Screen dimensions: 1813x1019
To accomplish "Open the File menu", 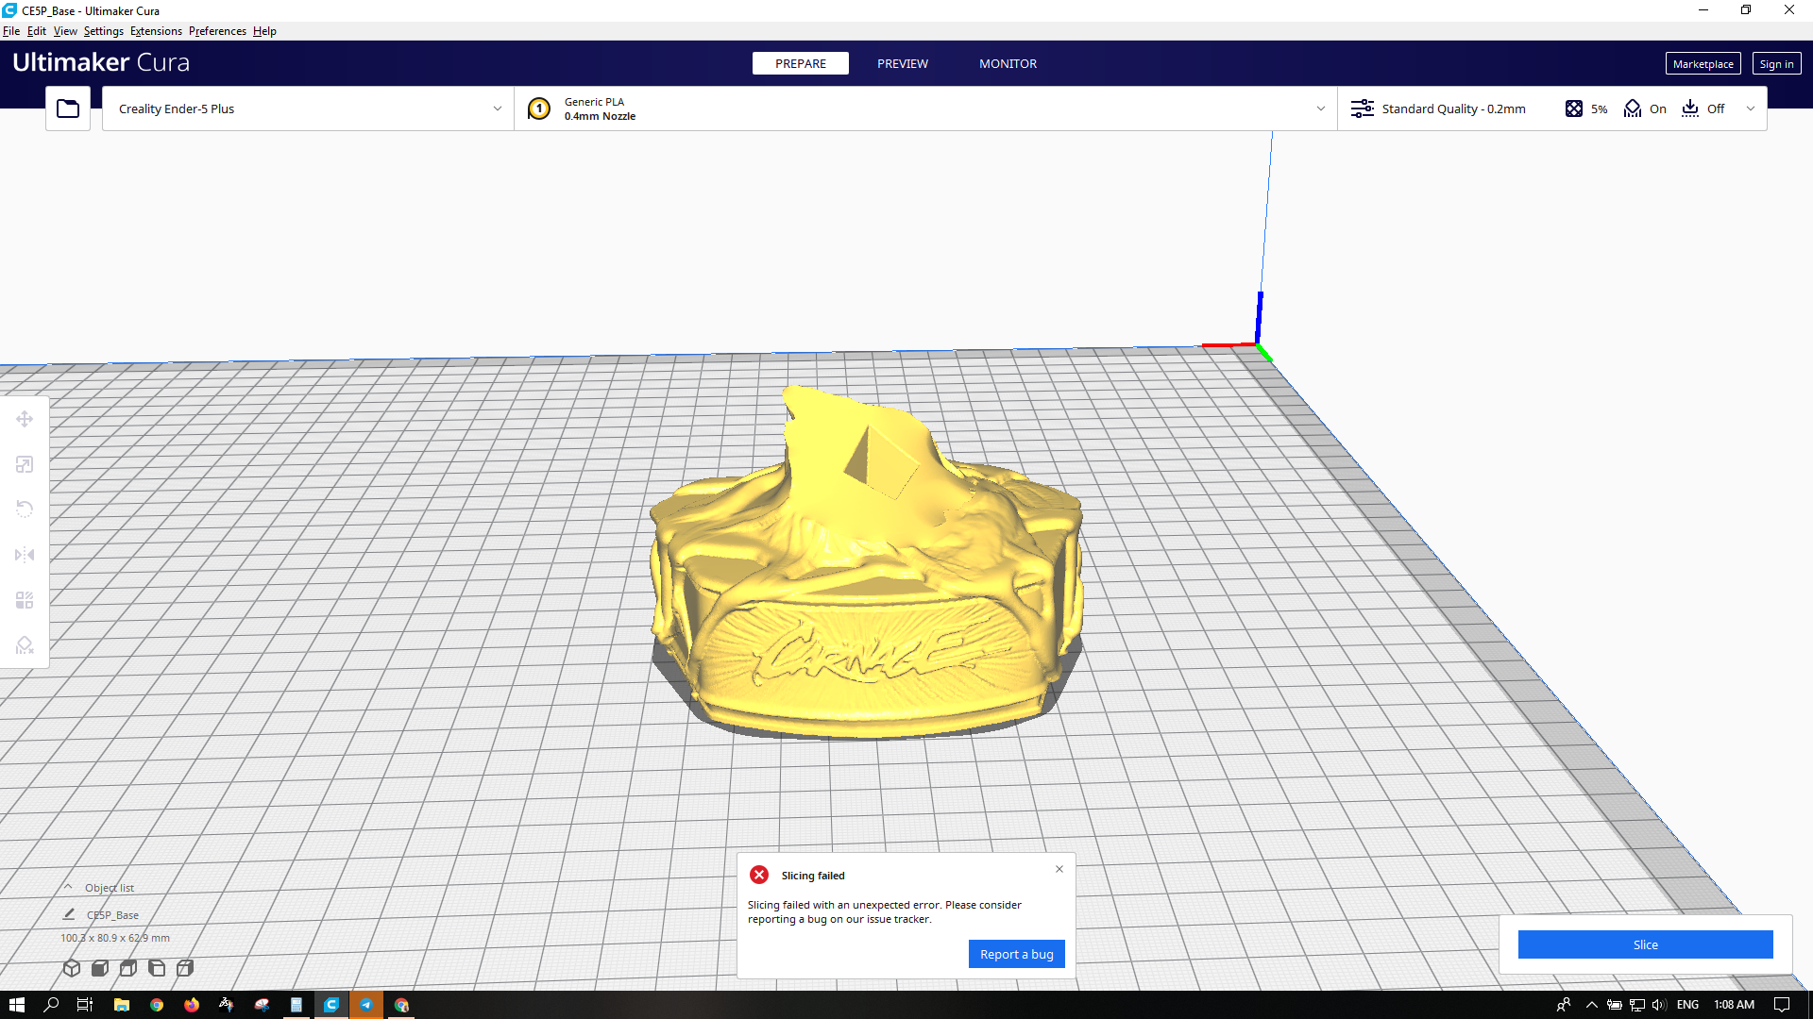I will tap(11, 31).
